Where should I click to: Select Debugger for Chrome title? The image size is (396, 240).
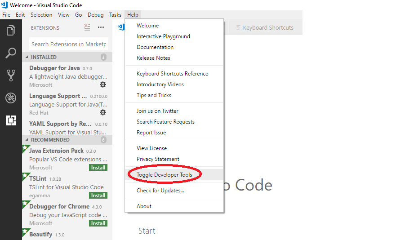point(59,206)
